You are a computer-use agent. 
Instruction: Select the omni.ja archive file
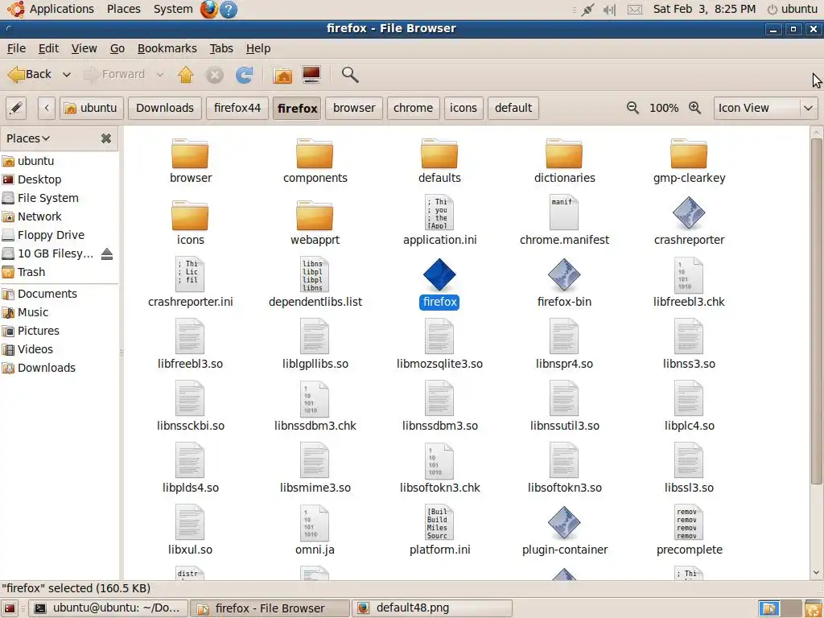click(315, 523)
